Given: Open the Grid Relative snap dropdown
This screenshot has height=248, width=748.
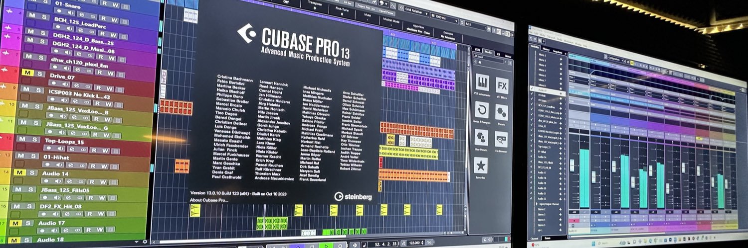Looking at the screenshot, I should click(x=416, y=11).
